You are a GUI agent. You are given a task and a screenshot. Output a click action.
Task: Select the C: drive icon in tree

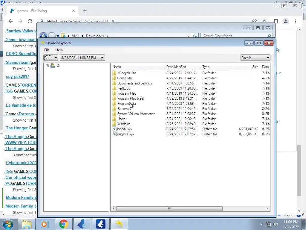(x=53, y=66)
